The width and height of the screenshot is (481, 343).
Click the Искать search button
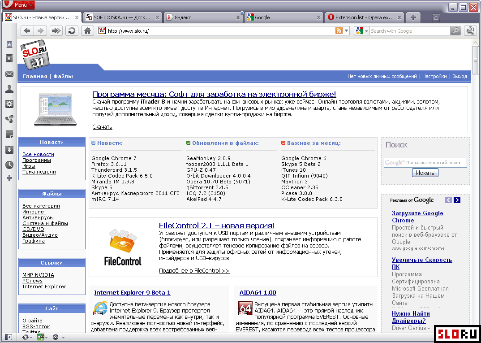[x=425, y=173]
